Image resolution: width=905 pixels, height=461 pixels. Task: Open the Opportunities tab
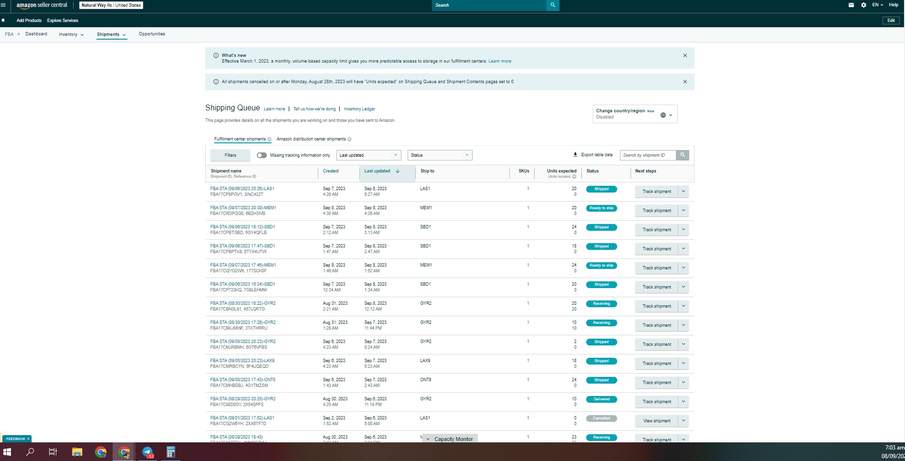point(152,34)
